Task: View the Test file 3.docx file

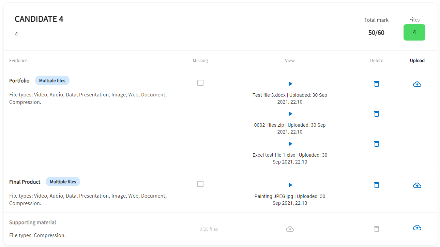Action: click(x=290, y=84)
